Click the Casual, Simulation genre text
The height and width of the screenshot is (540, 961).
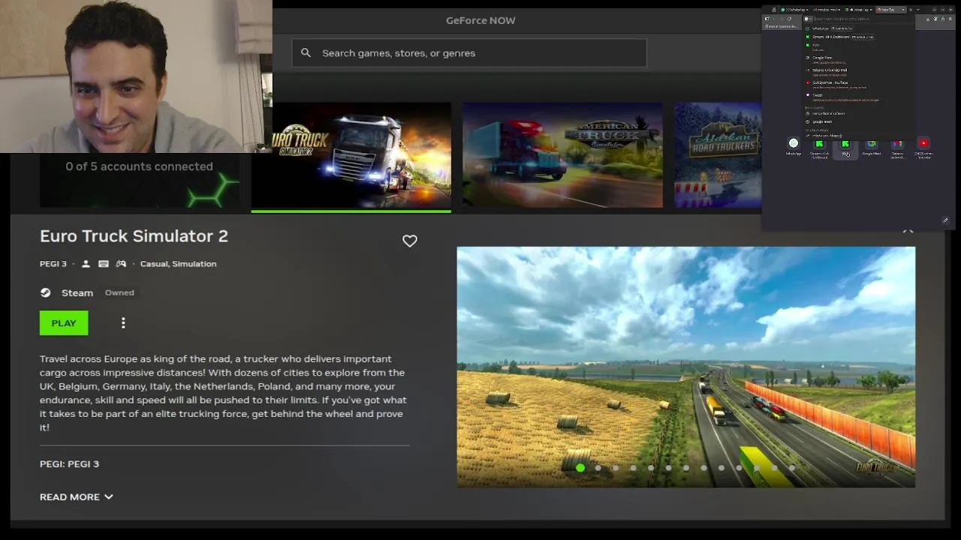tap(178, 264)
